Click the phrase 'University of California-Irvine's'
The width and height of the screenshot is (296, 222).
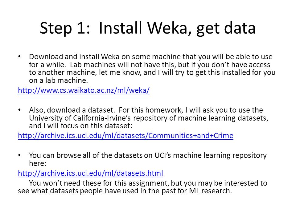pos(80,118)
